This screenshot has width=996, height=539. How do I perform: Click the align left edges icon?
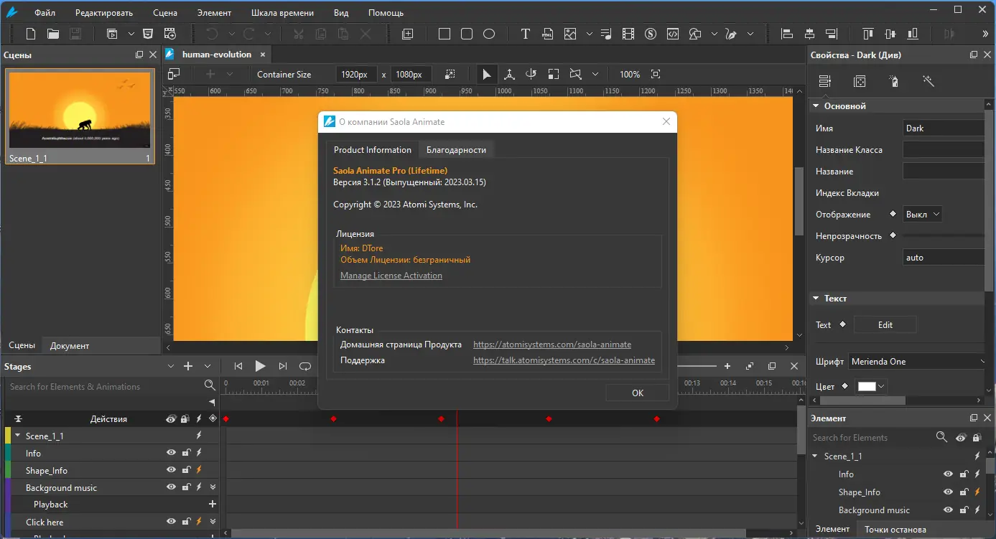786,34
